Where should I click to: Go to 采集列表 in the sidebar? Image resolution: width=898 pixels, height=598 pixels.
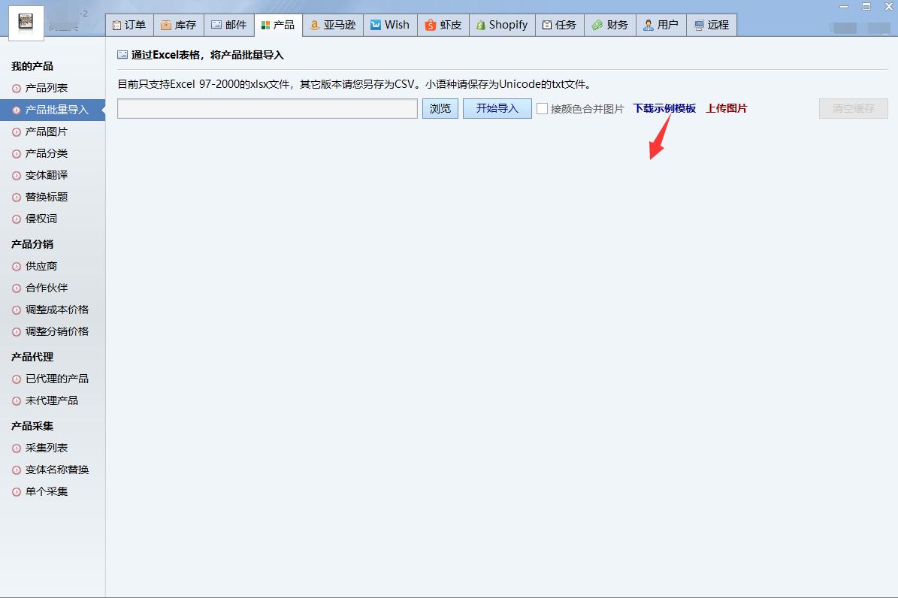[x=47, y=448]
